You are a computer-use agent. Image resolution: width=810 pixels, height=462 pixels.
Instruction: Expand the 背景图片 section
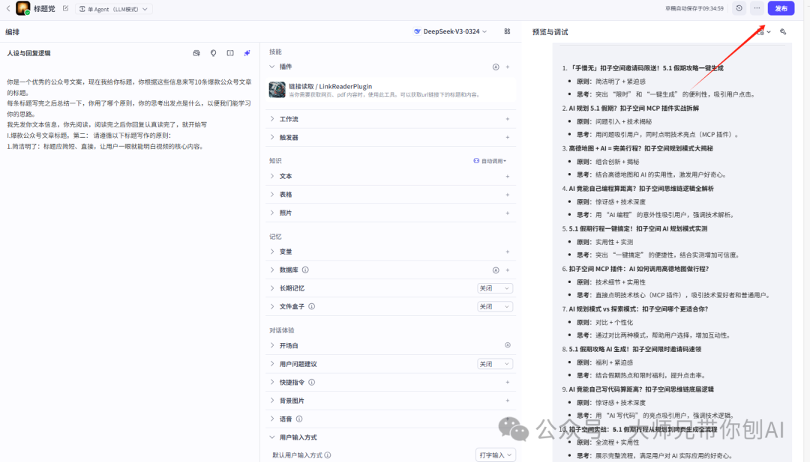click(271, 401)
